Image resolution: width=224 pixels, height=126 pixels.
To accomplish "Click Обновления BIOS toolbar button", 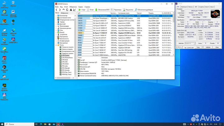I will (102, 10).
